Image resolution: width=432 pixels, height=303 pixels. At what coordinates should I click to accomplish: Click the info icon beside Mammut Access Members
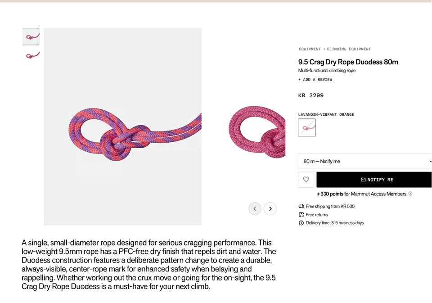tap(410, 194)
